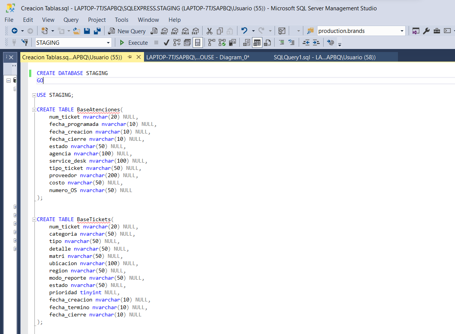Viewport: 455px width, 334px height.
Task: Run the script with Execute
Action: tap(134, 42)
